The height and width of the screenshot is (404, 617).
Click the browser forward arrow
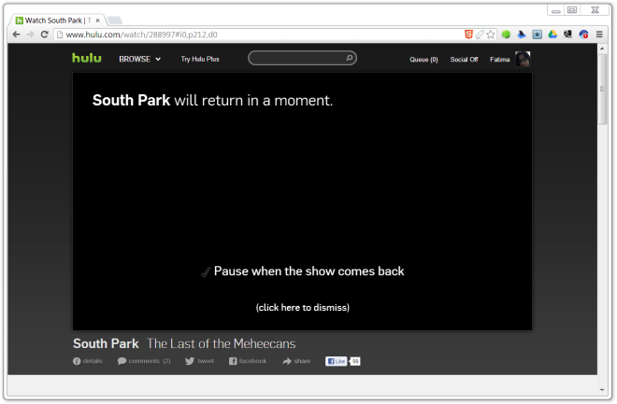click(30, 35)
